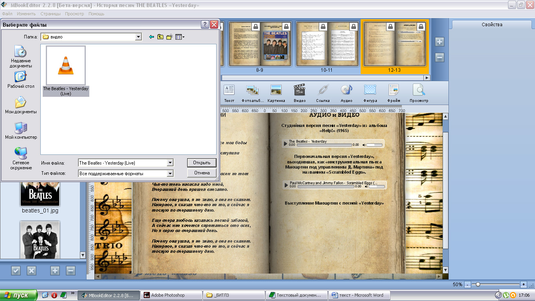Click the resource list scroll down arrow
The image size is (535, 301).
pos(83,255)
